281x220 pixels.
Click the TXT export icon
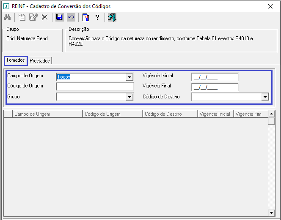(x=85, y=17)
